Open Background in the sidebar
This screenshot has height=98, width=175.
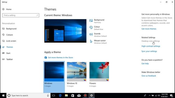9,29
